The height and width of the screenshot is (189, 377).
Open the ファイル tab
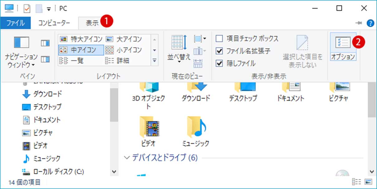pos(16,23)
